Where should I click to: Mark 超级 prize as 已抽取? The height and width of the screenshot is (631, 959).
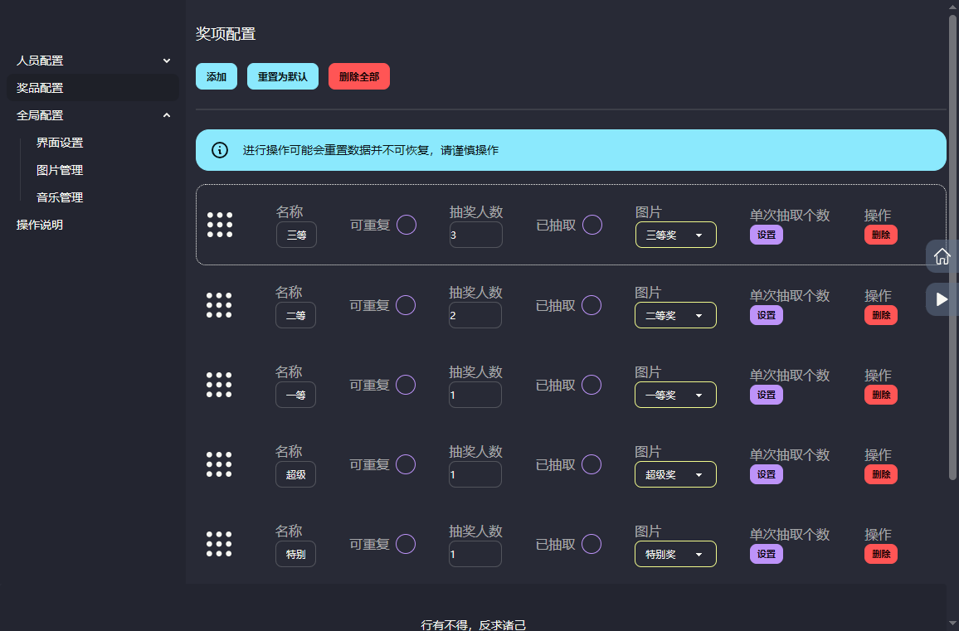tap(591, 464)
